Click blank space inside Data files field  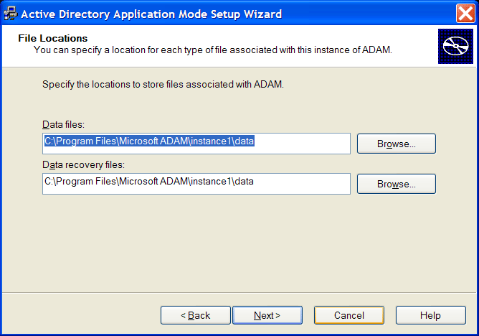[x=303, y=144]
